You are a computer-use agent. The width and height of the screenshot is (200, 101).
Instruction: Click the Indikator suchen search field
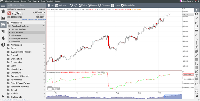26,5
